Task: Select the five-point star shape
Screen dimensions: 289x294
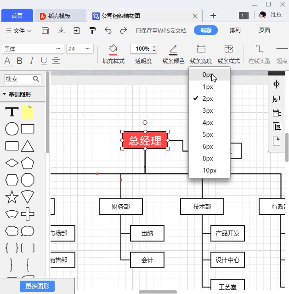Action: (x=12, y=197)
